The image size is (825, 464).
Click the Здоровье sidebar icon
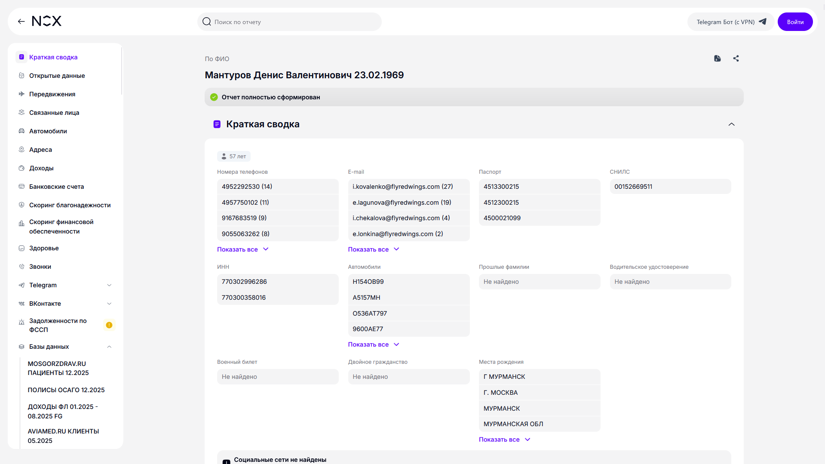tap(21, 248)
